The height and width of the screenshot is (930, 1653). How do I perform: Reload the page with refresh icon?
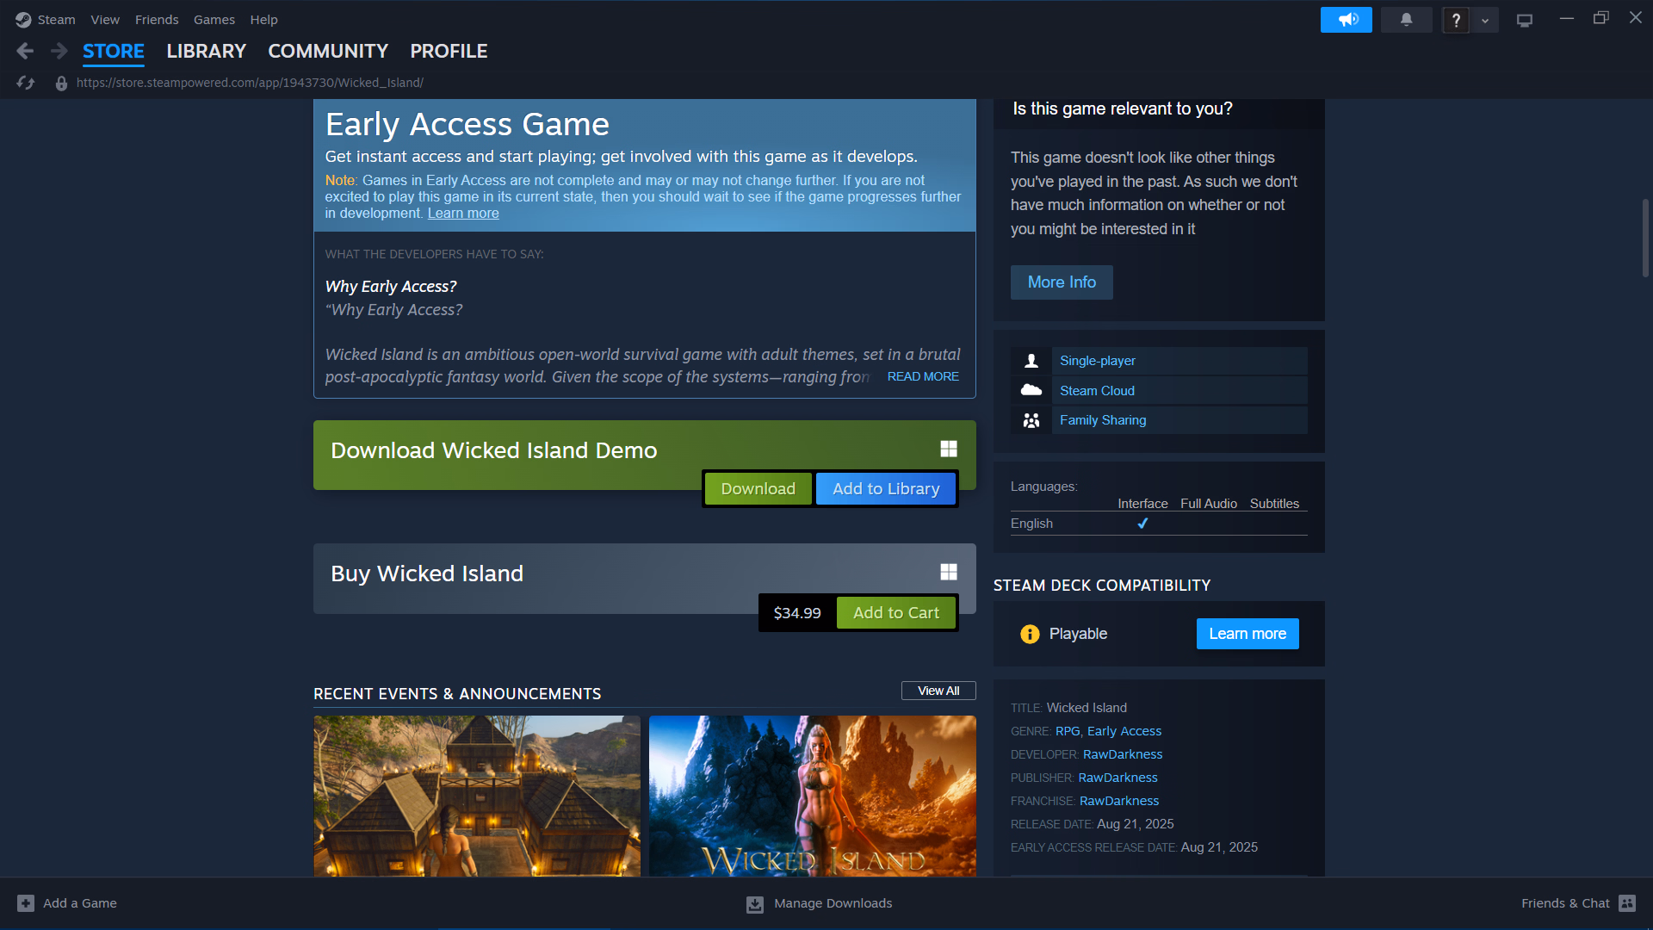pyautogui.click(x=26, y=83)
